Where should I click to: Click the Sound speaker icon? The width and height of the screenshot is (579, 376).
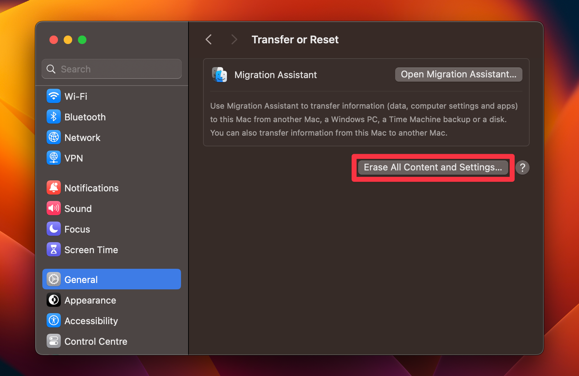[x=53, y=208]
